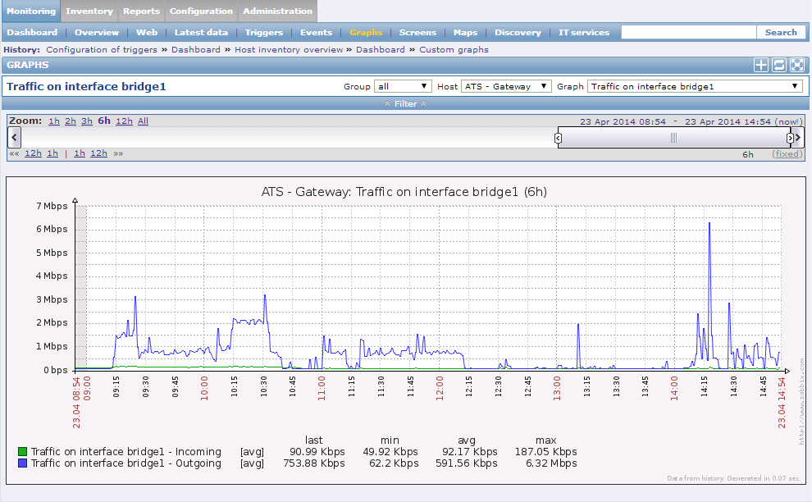812x502 pixels.
Task: Go to Events submenu
Action: [316, 32]
